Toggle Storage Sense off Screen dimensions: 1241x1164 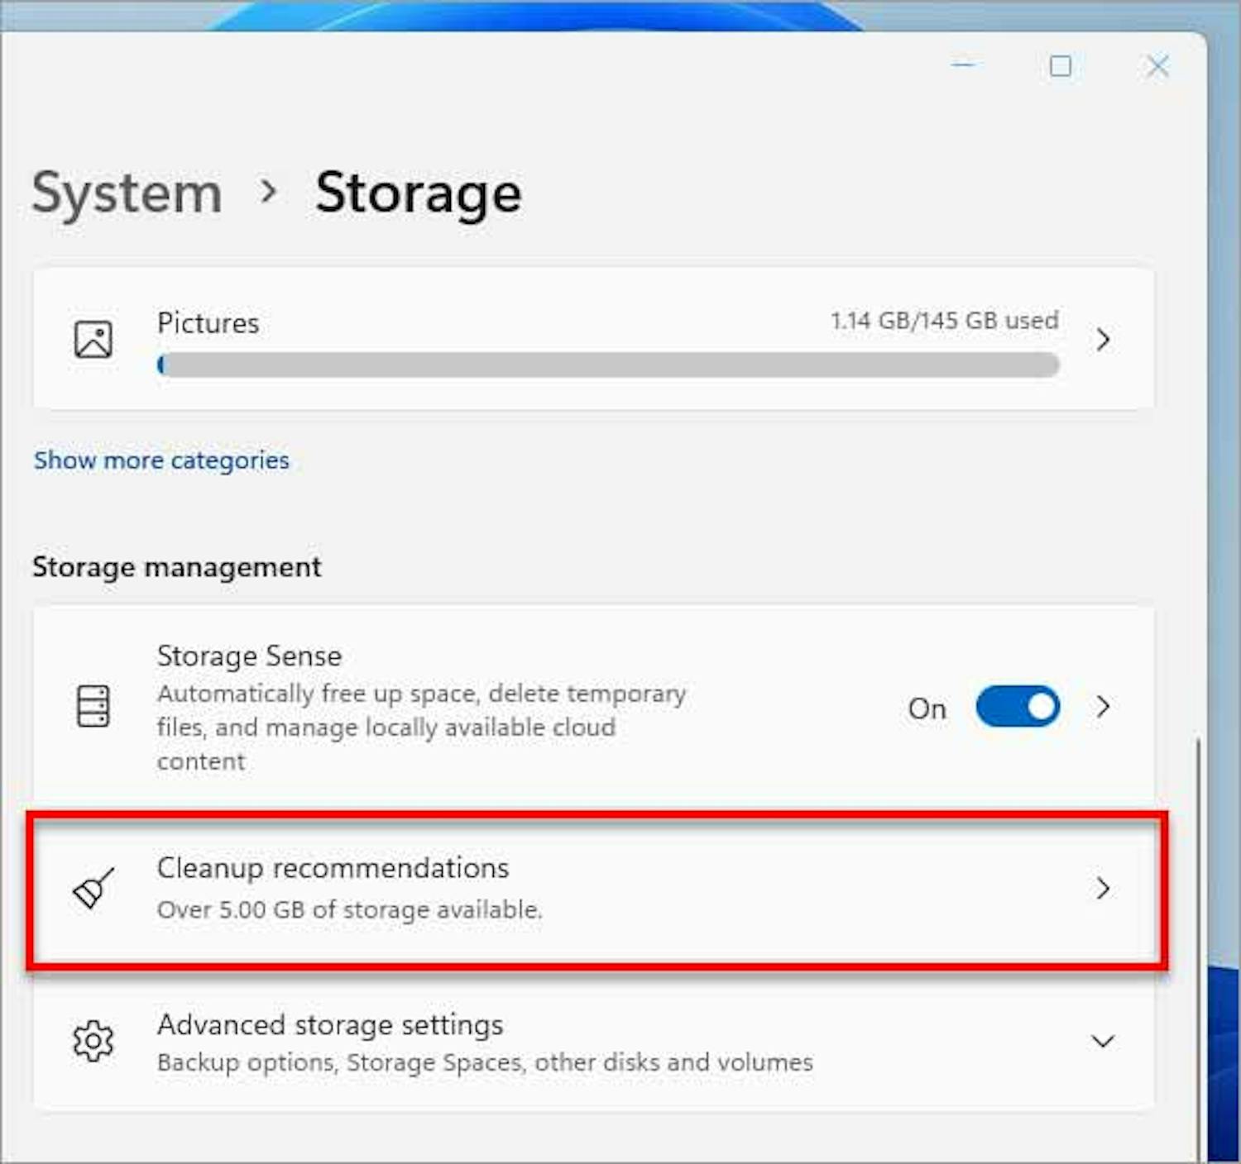[1018, 708]
